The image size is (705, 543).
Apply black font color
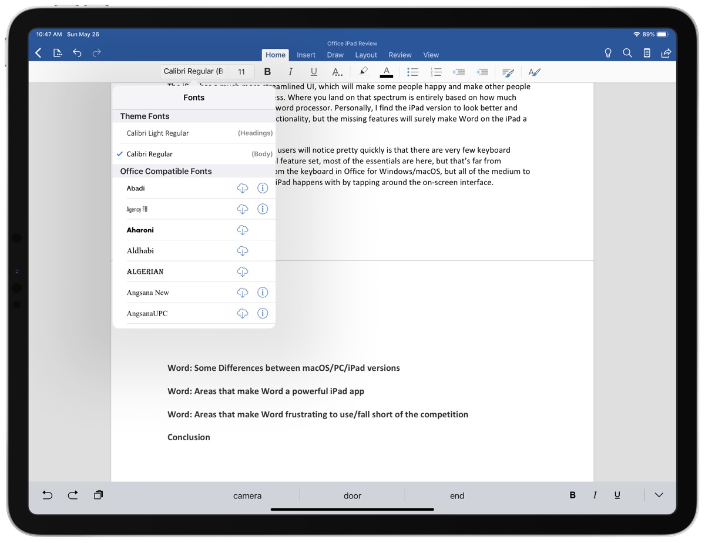[x=386, y=72]
